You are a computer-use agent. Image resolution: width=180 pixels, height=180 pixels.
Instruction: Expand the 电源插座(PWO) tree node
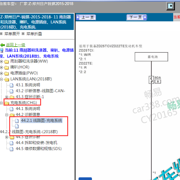coord(1,73)
